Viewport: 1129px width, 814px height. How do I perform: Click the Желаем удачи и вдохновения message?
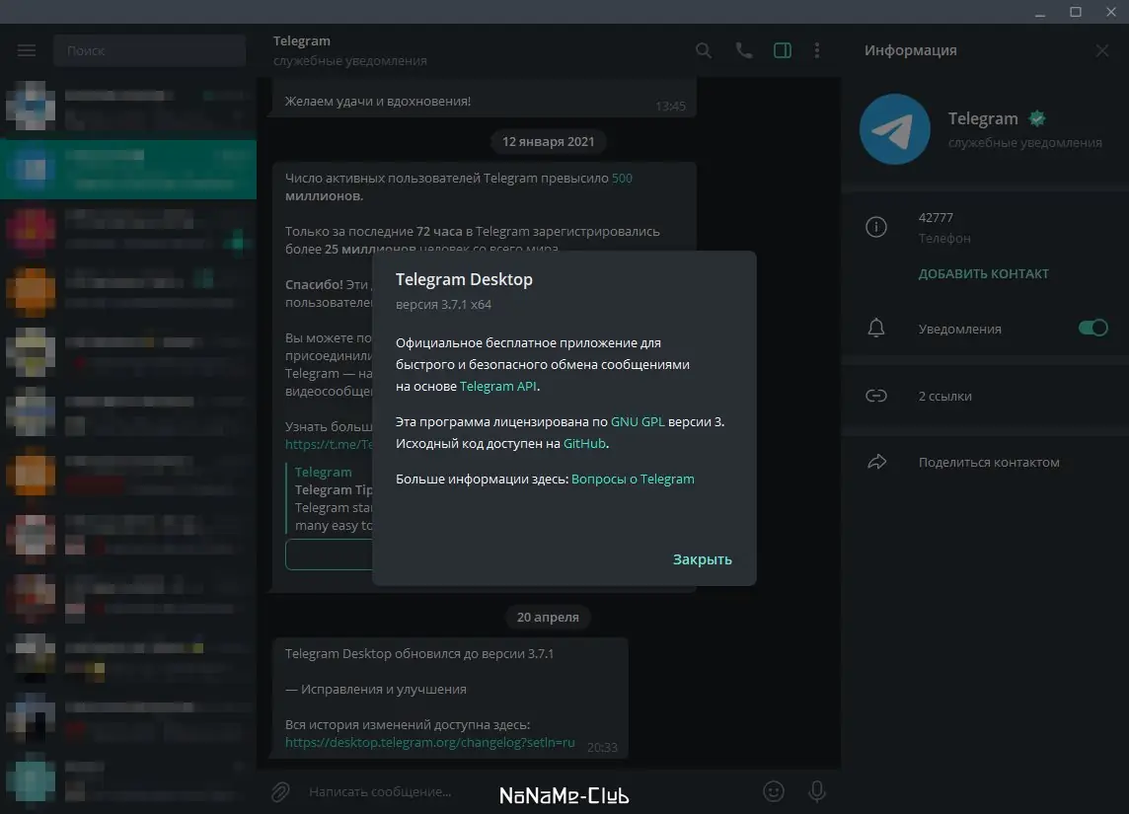tap(378, 102)
